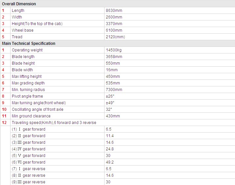Click the Length value 8630mm

[114, 11]
